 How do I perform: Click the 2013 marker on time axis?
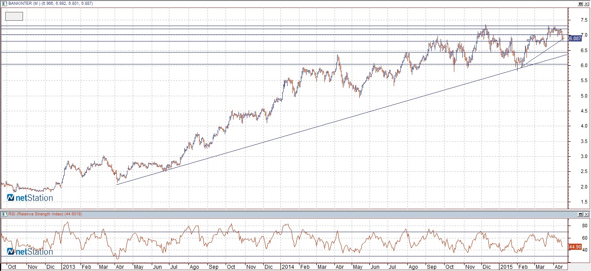tap(69, 267)
